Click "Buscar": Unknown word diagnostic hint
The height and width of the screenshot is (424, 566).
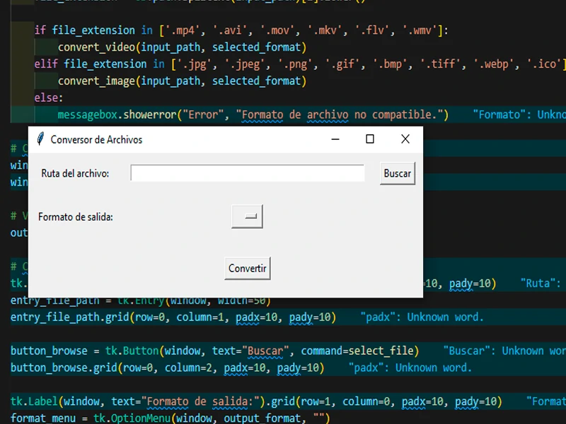pos(504,351)
